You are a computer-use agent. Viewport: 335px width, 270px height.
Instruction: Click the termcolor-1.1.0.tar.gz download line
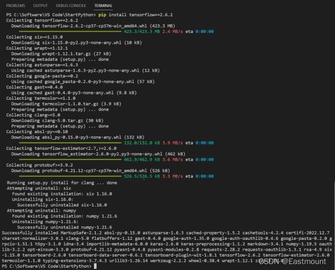(66, 104)
